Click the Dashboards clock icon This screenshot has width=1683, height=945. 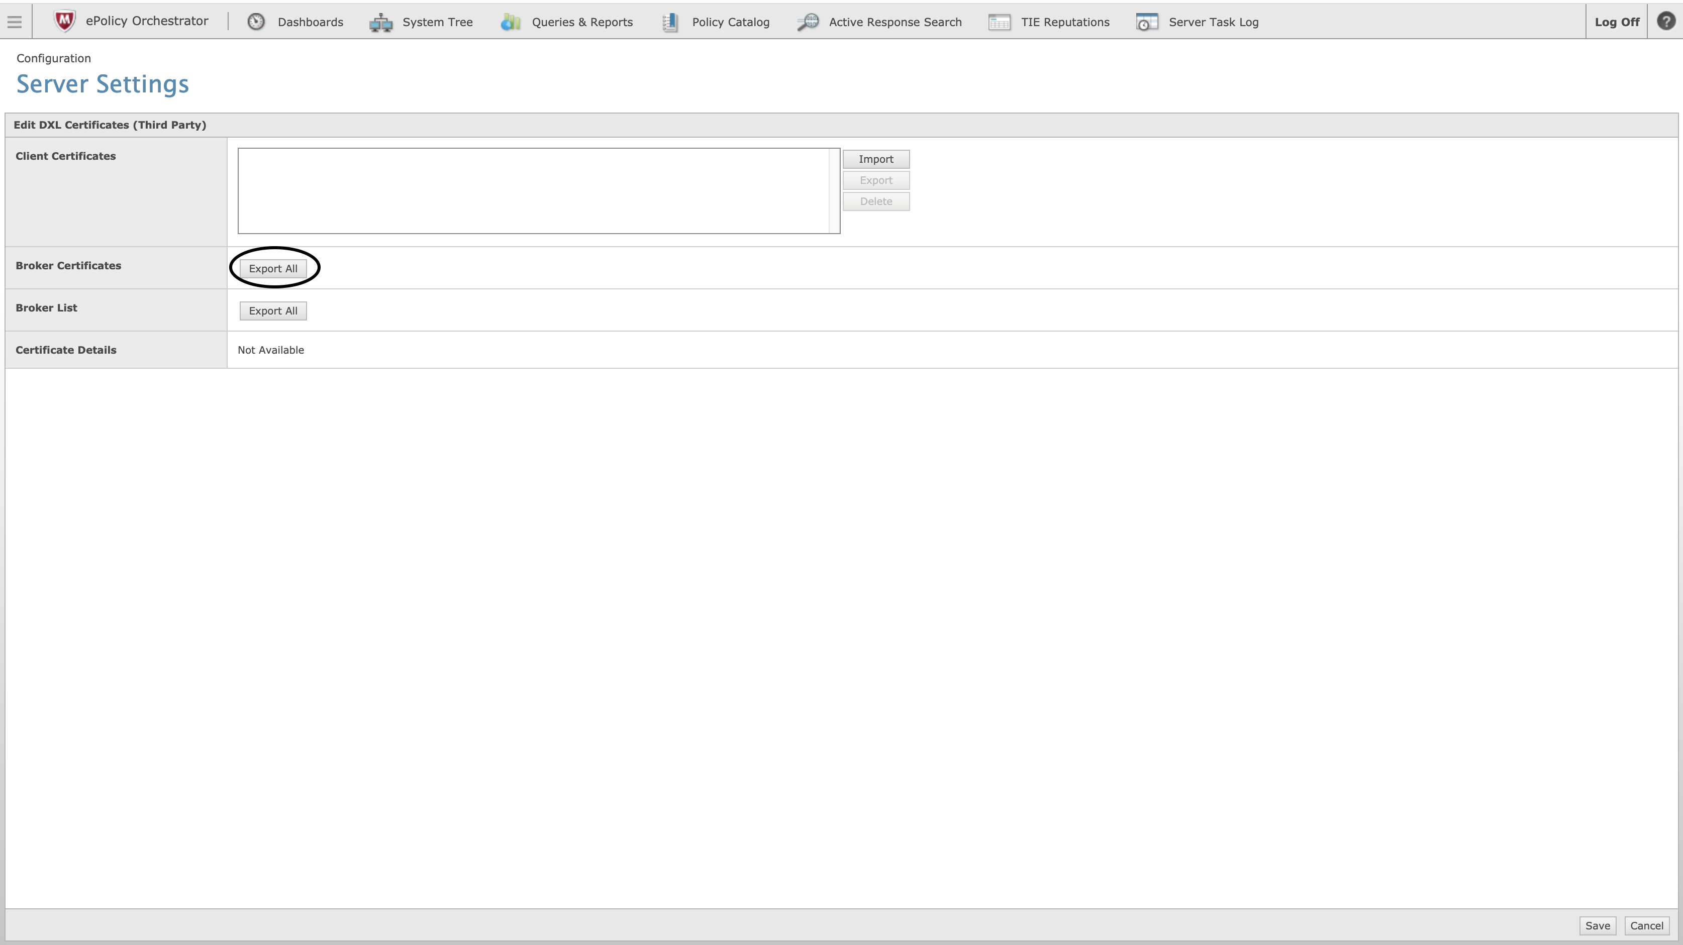255,22
